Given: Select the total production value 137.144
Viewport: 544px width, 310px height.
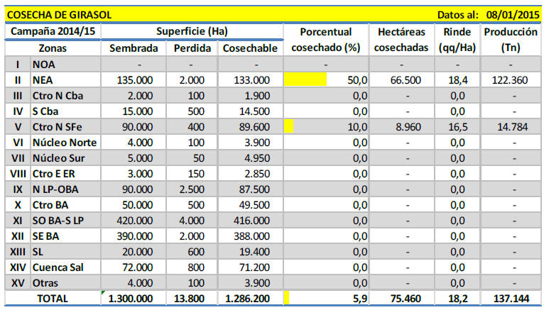Looking at the screenshot, I should 510,299.
